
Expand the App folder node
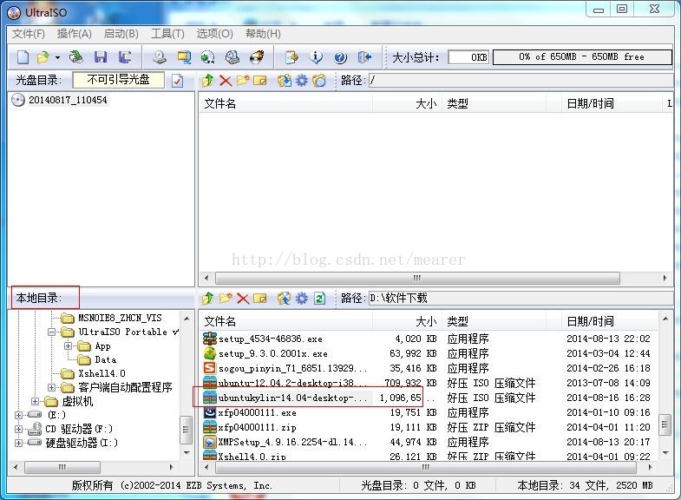point(69,345)
